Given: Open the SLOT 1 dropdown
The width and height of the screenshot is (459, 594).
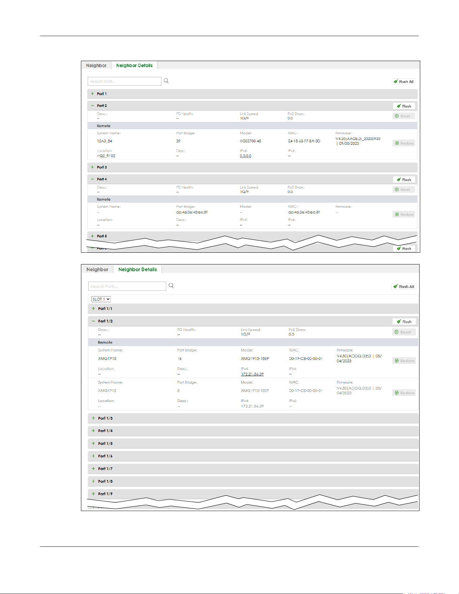Looking at the screenshot, I should pyautogui.click(x=101, y=299).
